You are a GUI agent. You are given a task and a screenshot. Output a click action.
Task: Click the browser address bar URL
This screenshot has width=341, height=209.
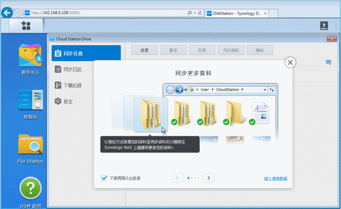tap(55, 13)
